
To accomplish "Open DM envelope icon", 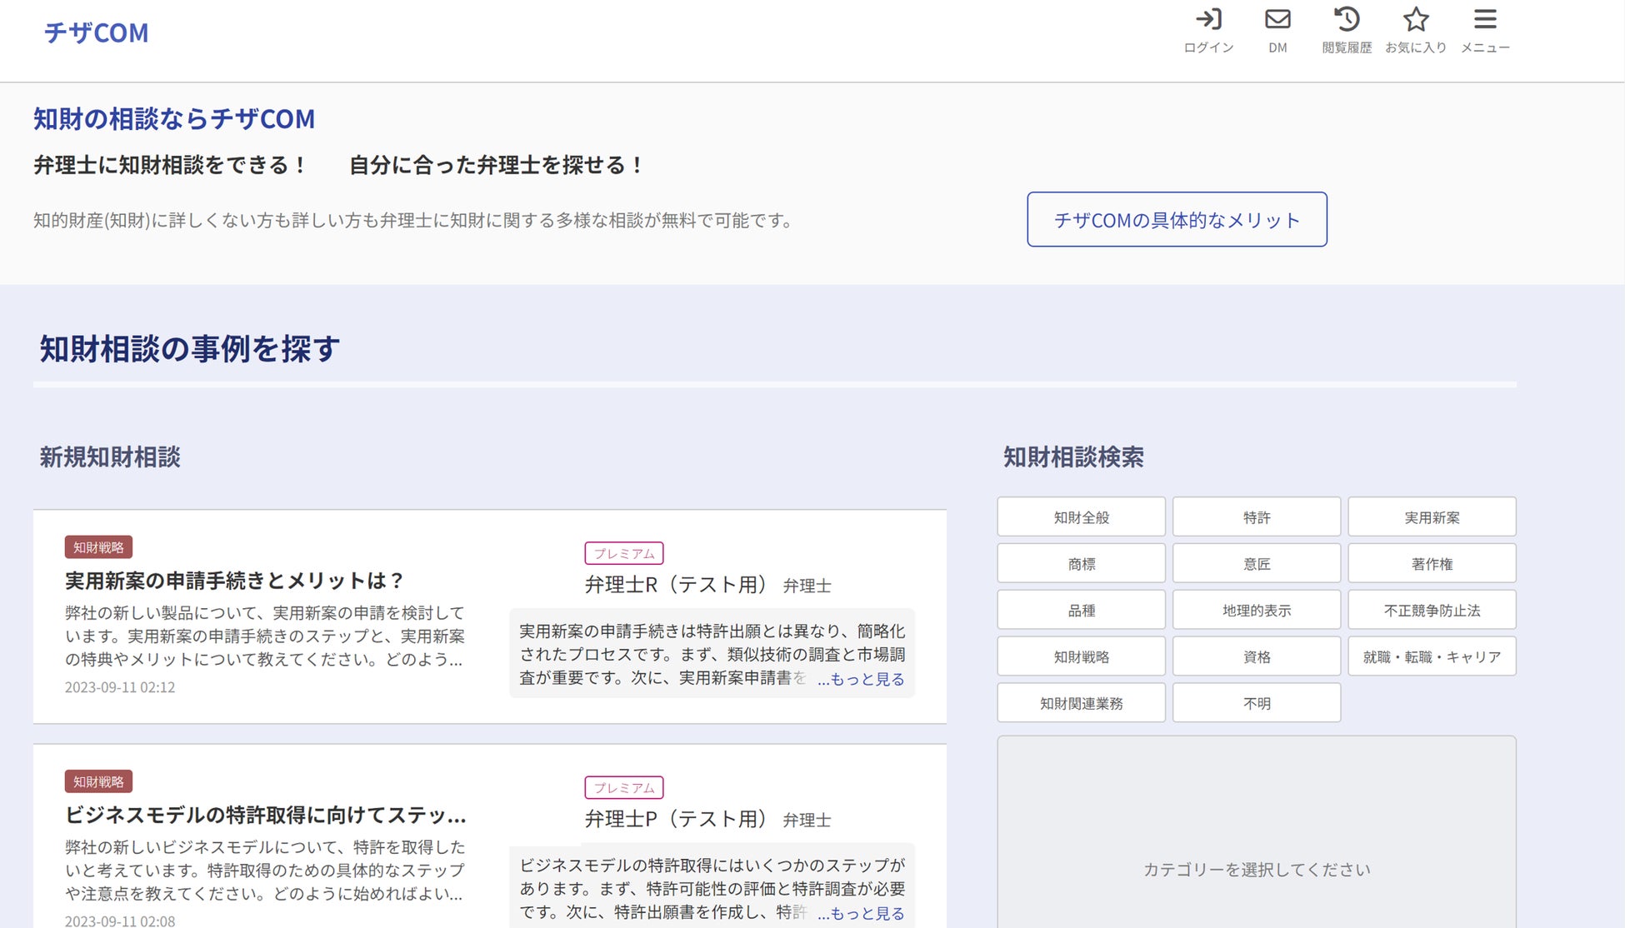I will [1277, 19].
